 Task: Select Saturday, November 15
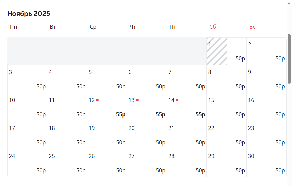pyautogui.click(x=226, y=107)
